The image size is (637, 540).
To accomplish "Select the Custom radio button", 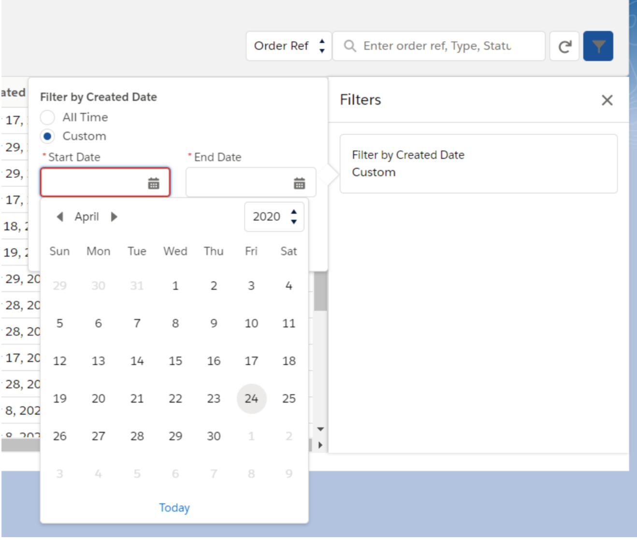I will 47,136.
